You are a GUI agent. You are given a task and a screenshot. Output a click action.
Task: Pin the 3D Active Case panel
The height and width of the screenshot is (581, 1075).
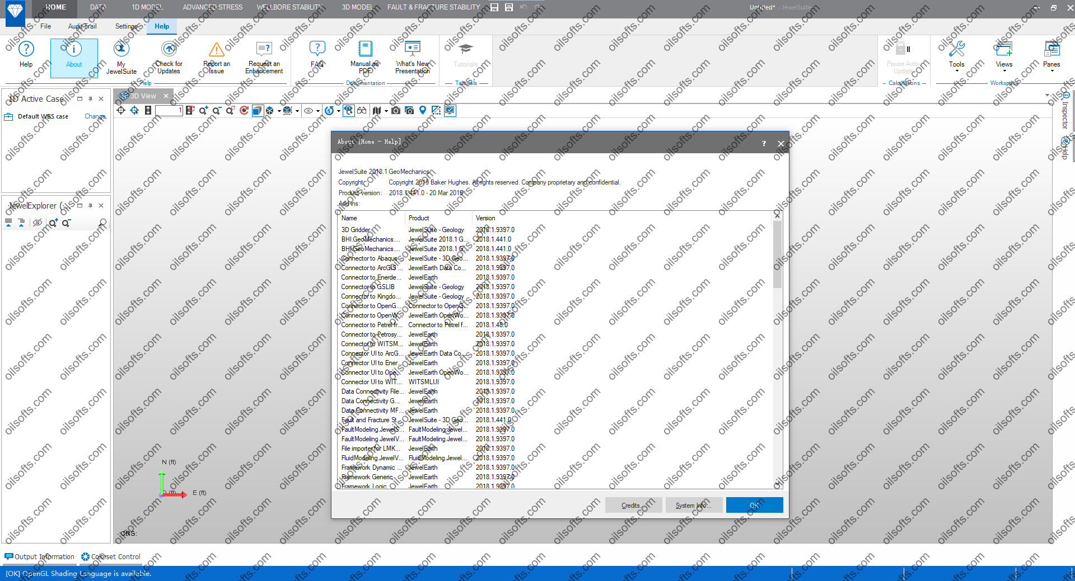(x=90, y=99)
